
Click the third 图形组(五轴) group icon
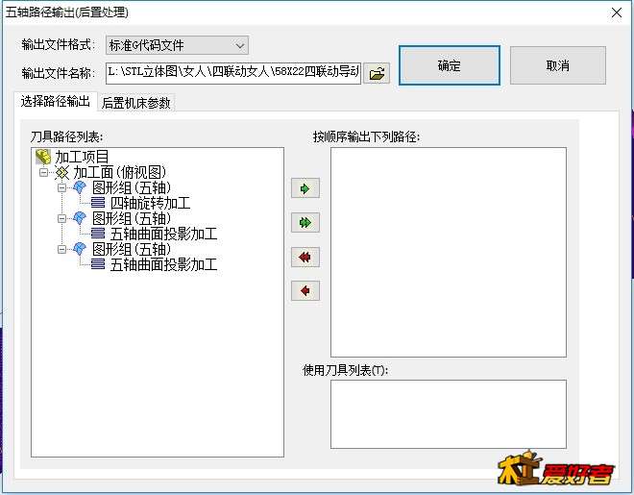(80, 249)
